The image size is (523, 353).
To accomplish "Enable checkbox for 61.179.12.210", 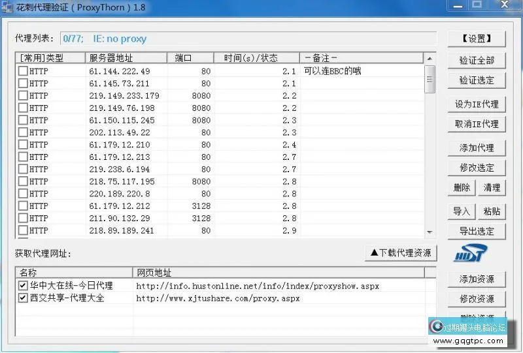I will tap(23, 145).
